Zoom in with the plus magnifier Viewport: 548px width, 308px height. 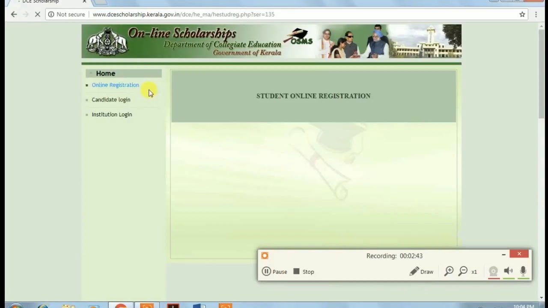coord(449,271)
